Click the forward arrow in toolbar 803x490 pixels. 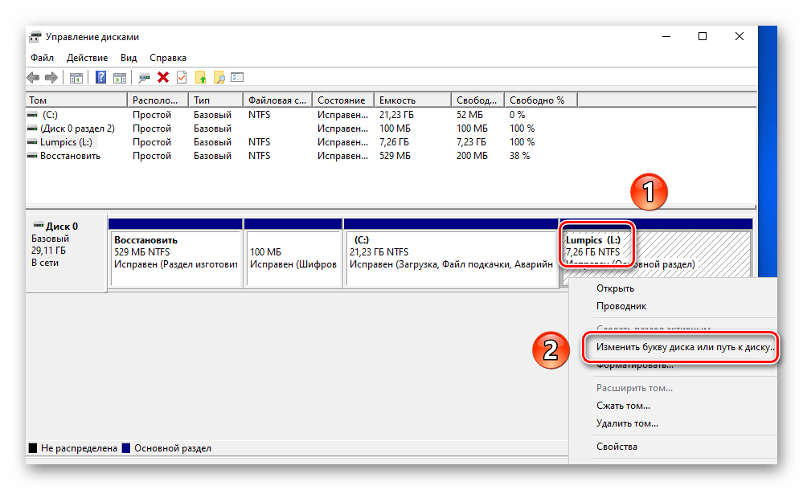pyautogui.click(x=51, y=78)
